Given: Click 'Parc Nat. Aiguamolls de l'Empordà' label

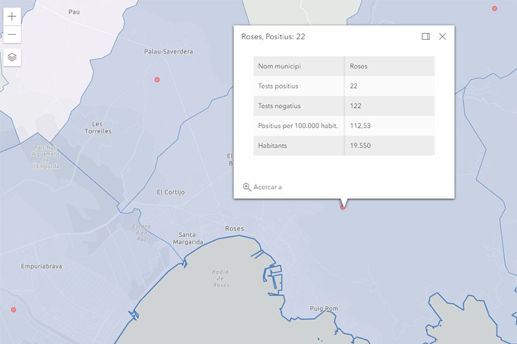Looking at the screenshot, I should coord(46,157).
